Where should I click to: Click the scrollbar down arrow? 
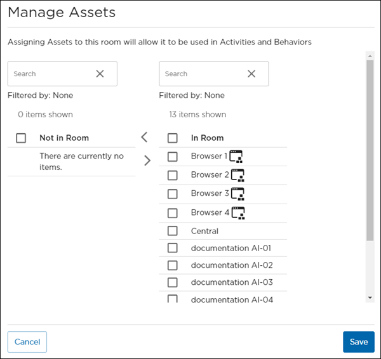pyautogui.click(x=370, y=297)
